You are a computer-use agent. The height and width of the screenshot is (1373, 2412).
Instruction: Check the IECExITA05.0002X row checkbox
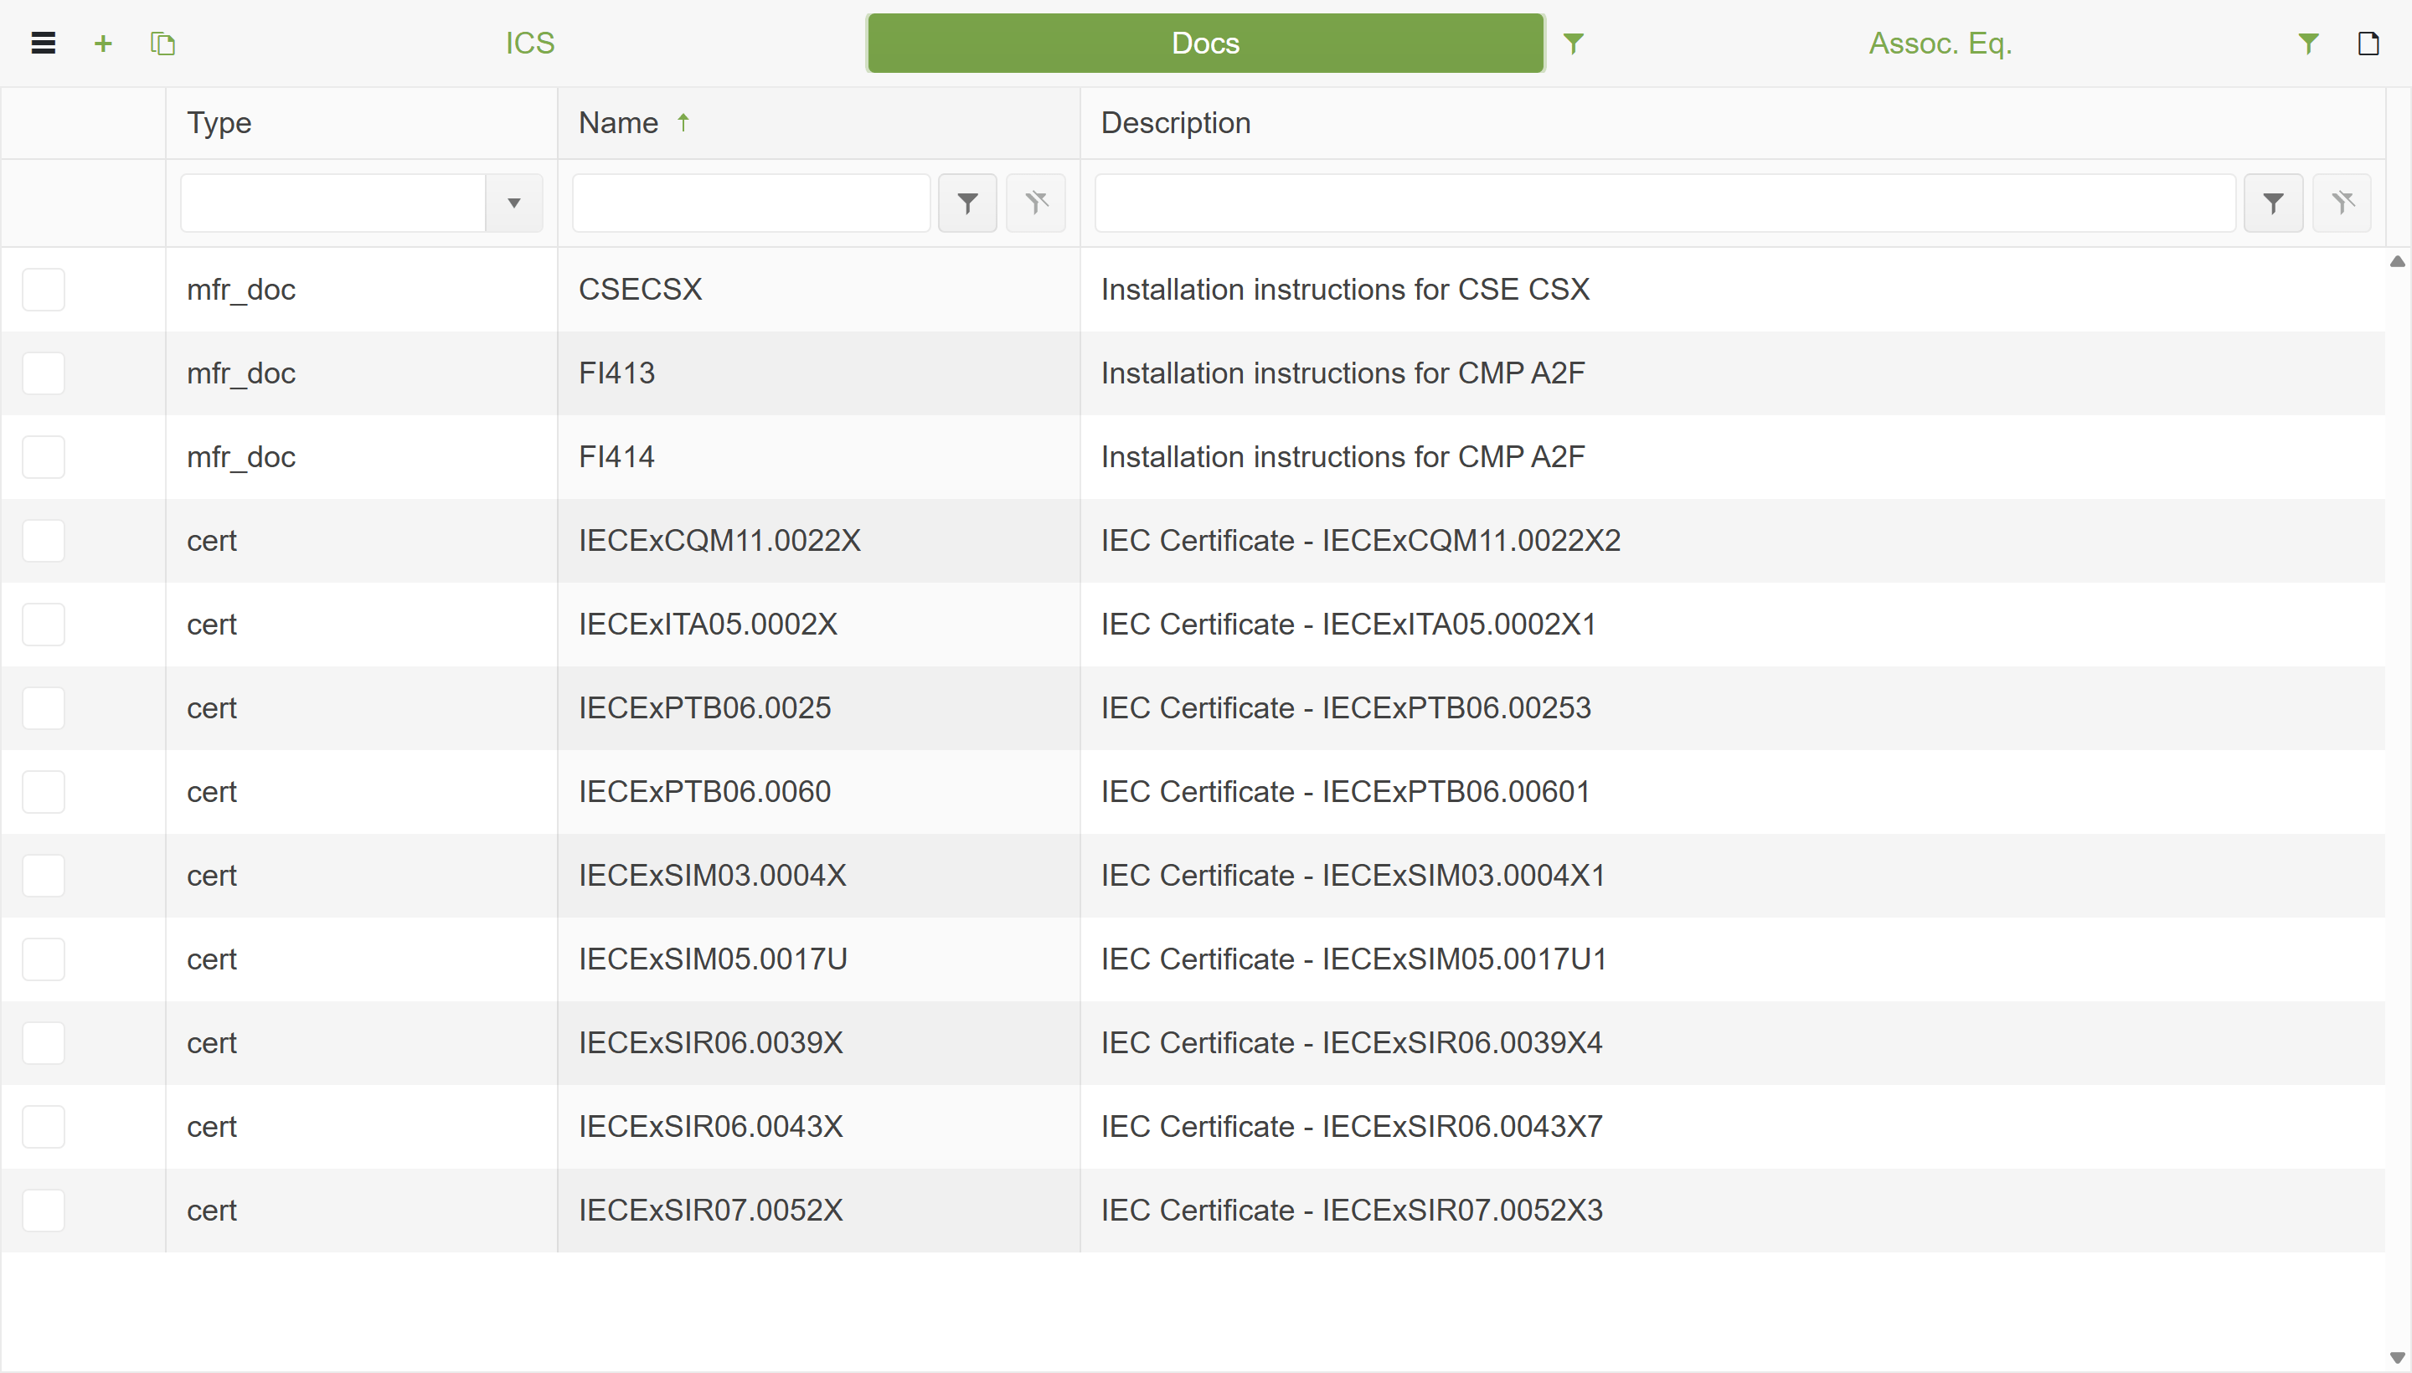(x=44, y=625)
